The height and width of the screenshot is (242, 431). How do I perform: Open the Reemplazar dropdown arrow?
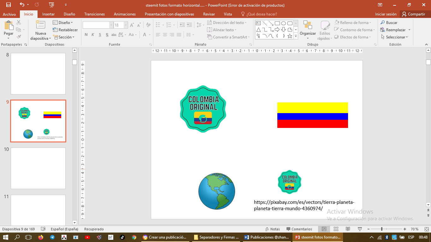pyautogui.click(x=409, y=30)
